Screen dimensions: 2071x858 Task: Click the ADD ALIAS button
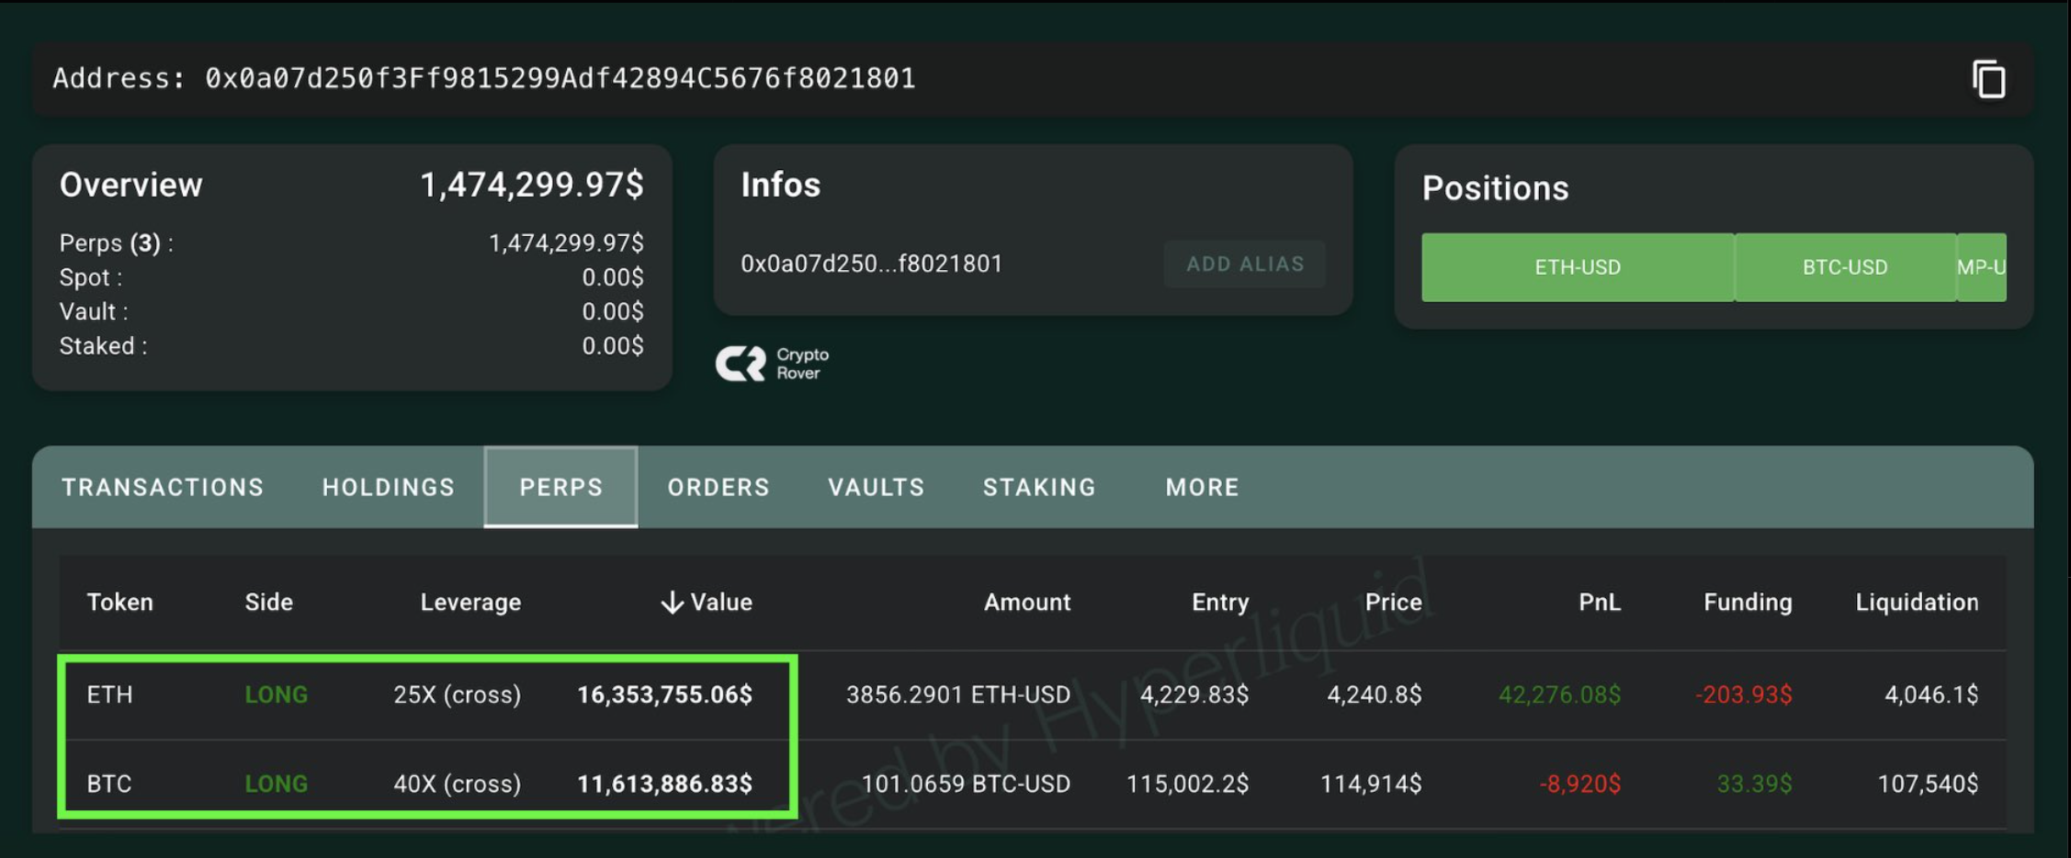(x=1245, y=264)
